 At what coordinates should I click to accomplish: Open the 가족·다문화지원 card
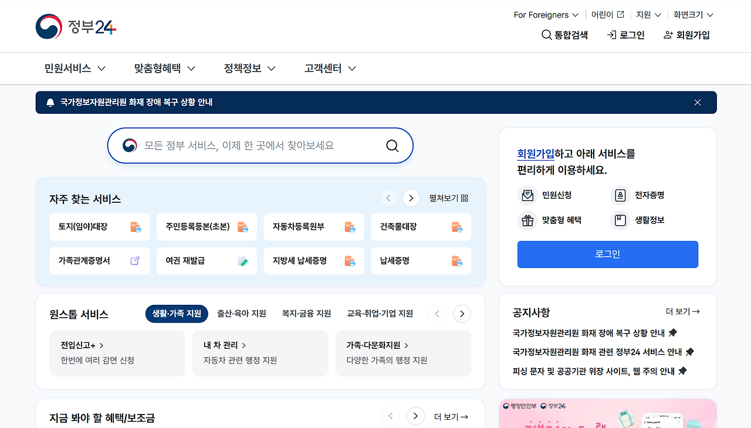(x=403, y=353)
